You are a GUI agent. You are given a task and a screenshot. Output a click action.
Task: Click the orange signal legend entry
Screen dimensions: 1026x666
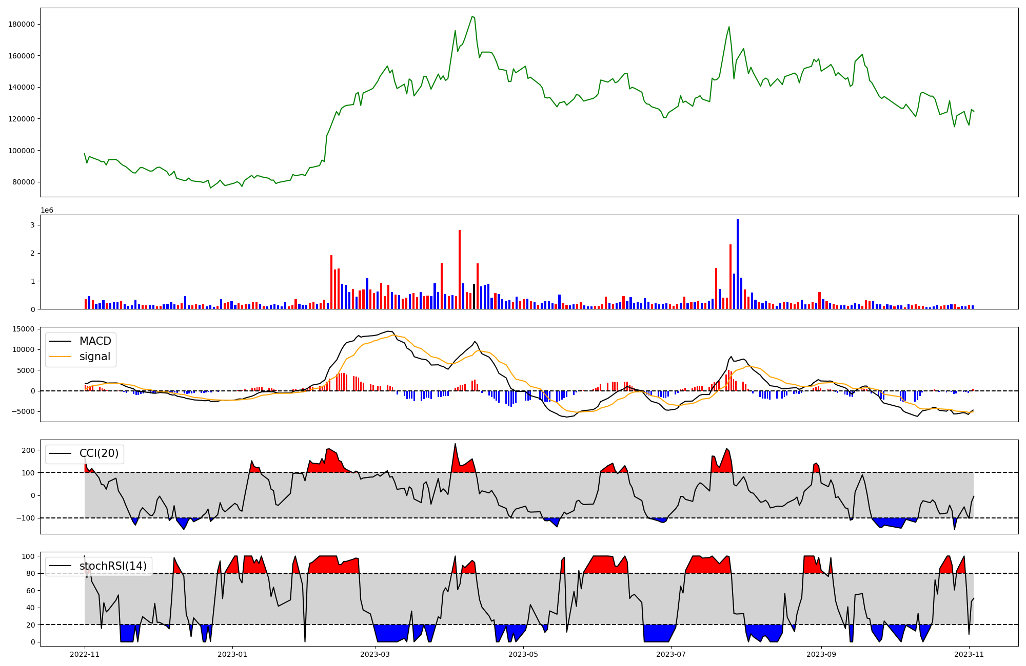(x=94, y=357)
